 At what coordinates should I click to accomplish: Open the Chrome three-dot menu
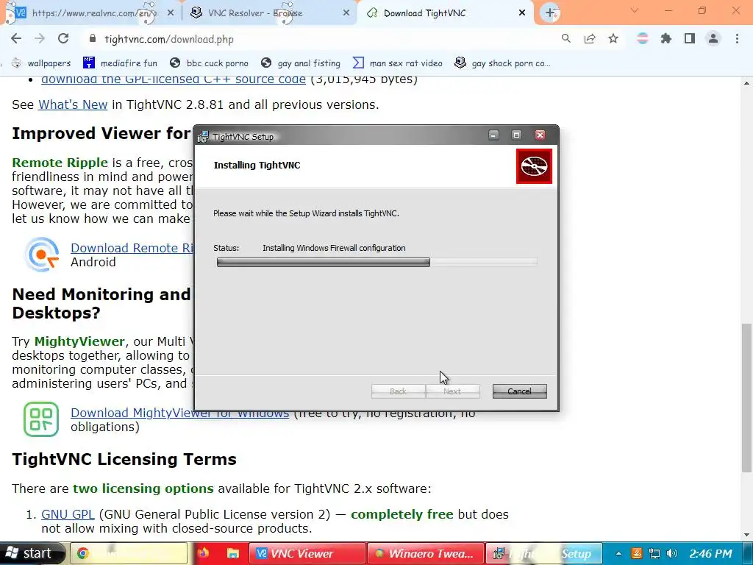click(x=737, y=39)
